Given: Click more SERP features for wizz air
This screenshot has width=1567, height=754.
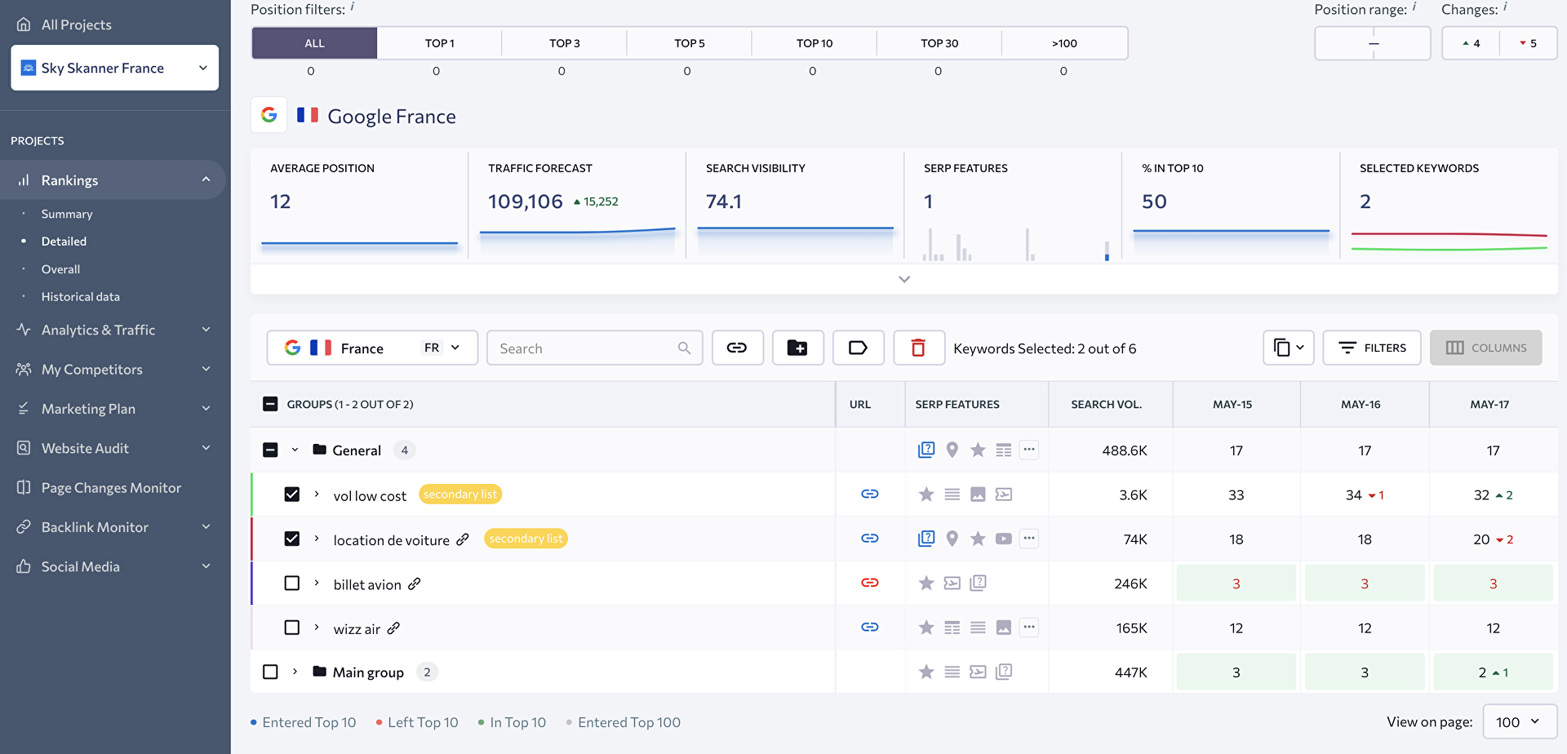Looking at the screenshot, I should point(1029,628).
